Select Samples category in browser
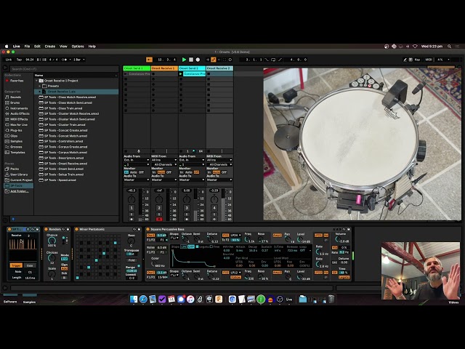This screenshot has height=349, width=465. pos(16,141)
